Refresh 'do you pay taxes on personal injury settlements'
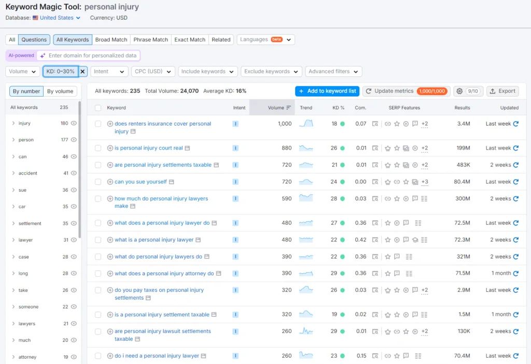This screenshot has width=531, height=364. (516, 290)
